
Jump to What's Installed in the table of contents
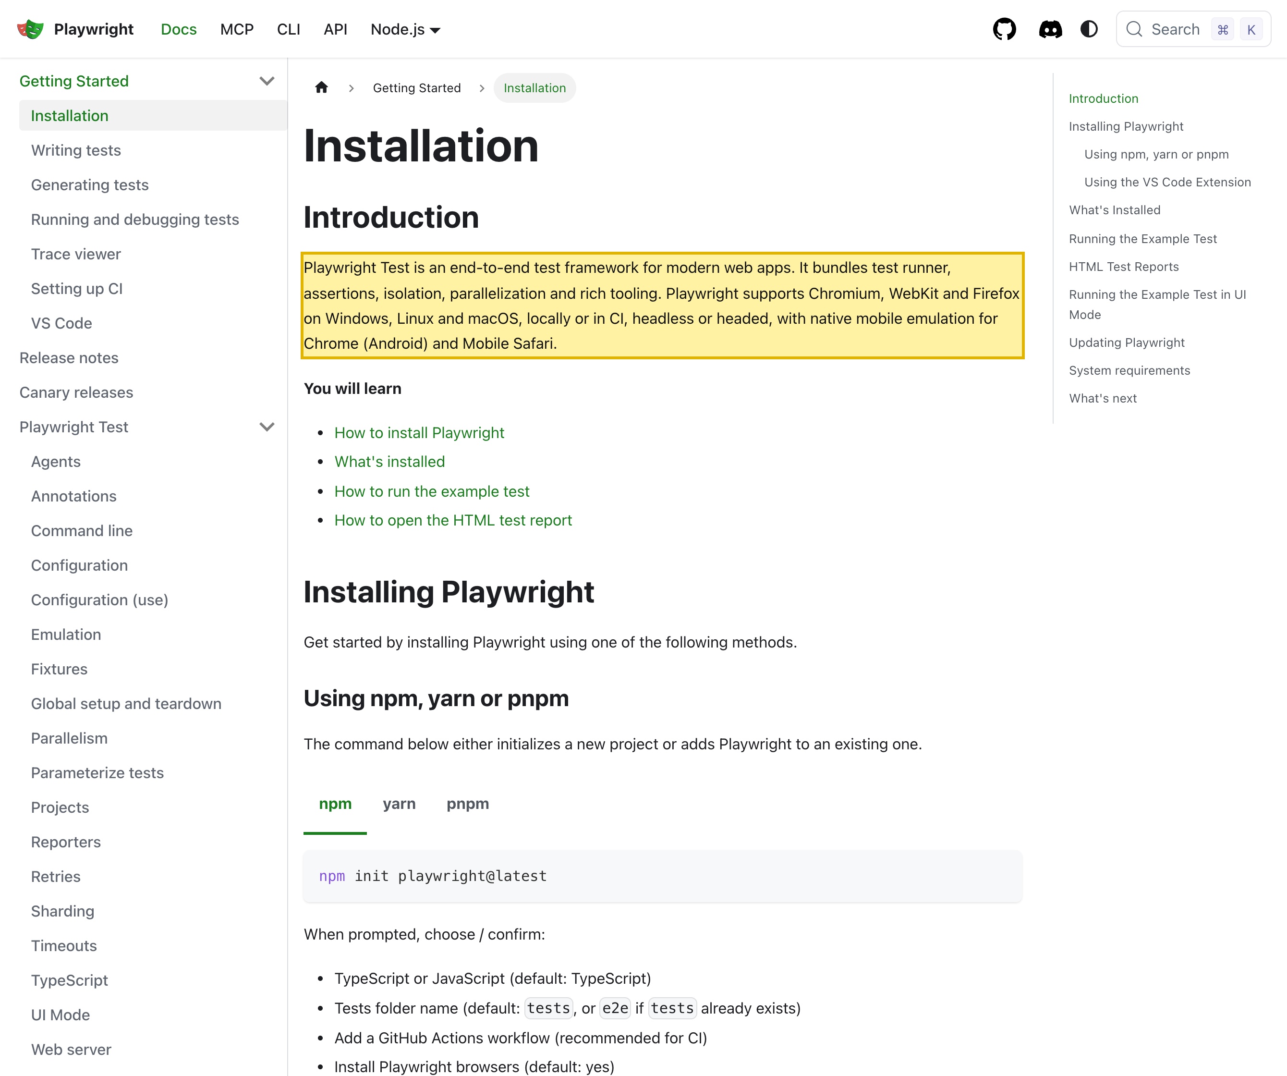[x=1114, y=210]
